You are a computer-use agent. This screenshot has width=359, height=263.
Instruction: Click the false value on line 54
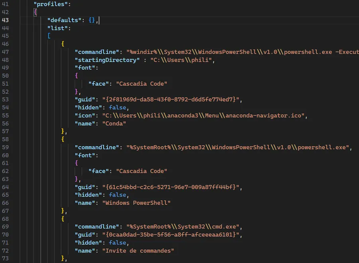tap(117, 107)
